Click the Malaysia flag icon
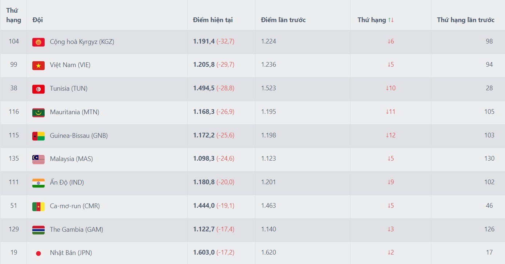The image size is (505, 264). [x=38, y=159]
